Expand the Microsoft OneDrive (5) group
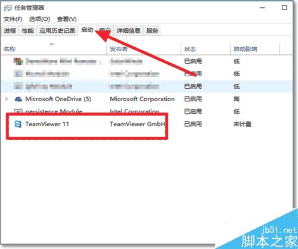Screen dimensions: 298x249 click(x=7, y=99)
